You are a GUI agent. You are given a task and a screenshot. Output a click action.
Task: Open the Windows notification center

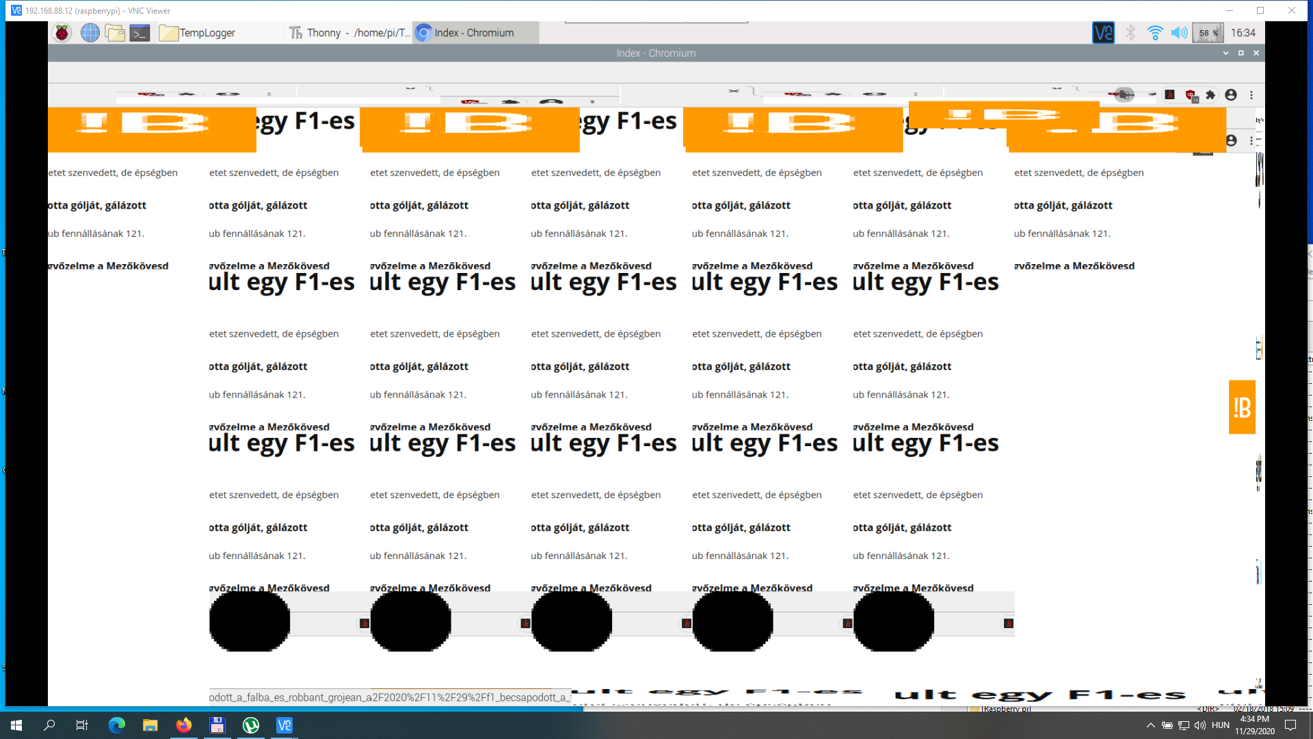1291,725
